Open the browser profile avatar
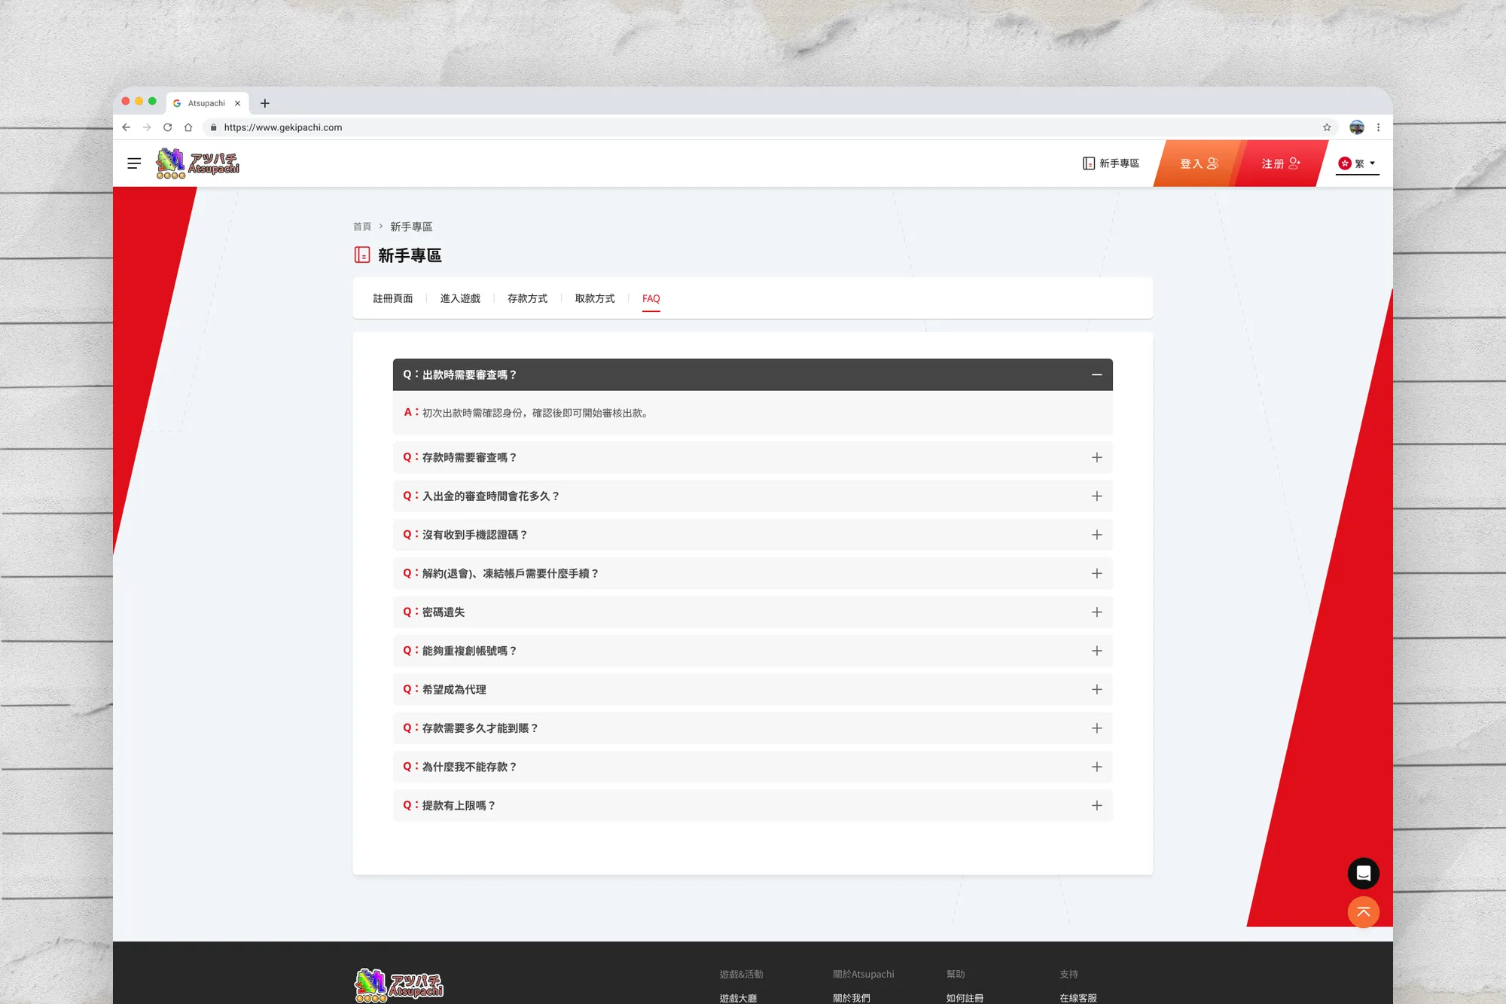This screenshot has height=1004, width=1506. 1357,127
